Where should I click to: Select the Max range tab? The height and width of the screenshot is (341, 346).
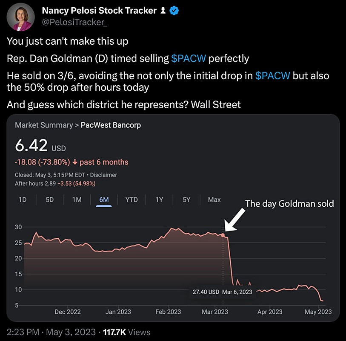pos(214,200)
